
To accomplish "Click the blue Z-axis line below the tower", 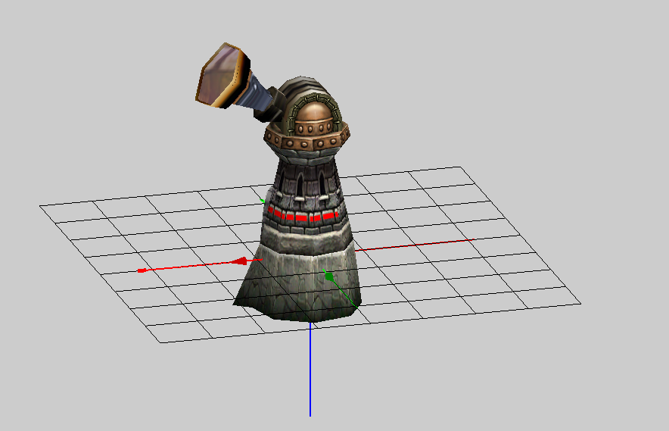I will [310, 370].
